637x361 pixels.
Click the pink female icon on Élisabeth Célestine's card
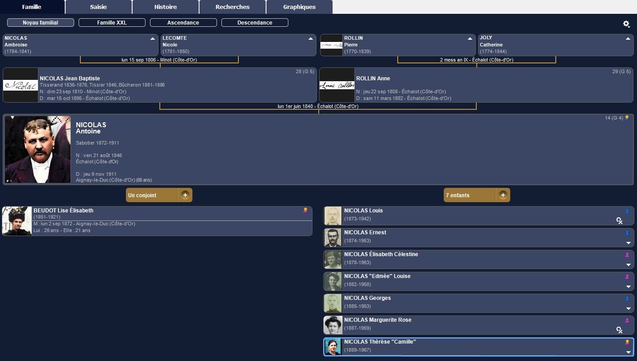(627, 255)
